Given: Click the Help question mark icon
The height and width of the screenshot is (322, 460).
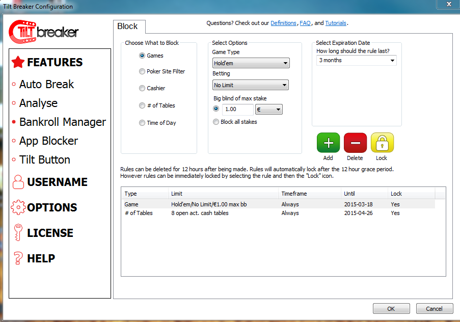Looking at the screenshot, I should click(18, 258).
